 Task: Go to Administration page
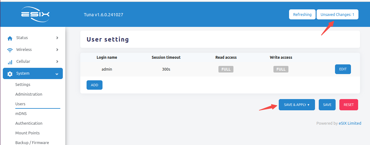pos(29,94)
